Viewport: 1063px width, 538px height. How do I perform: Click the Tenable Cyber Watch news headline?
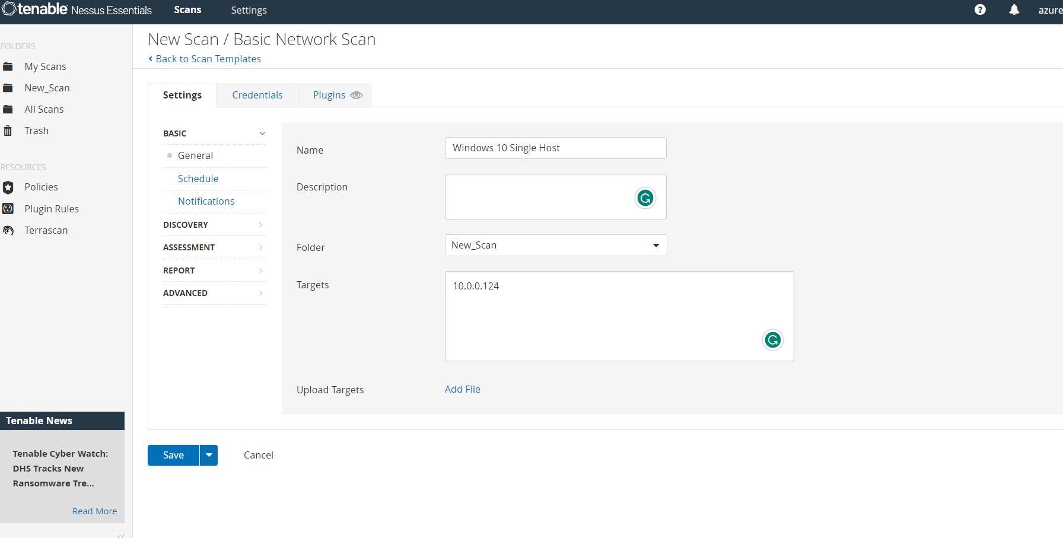[x=60, y=469]
